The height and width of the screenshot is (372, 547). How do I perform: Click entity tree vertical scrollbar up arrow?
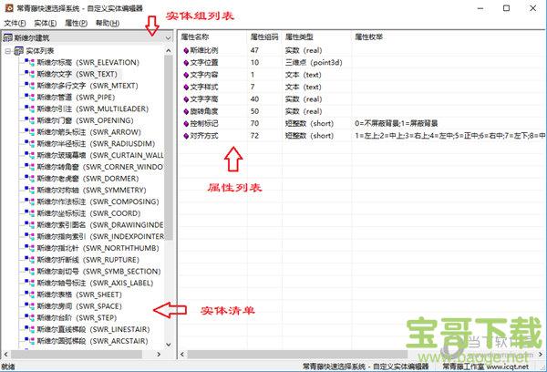coord(169,50)
